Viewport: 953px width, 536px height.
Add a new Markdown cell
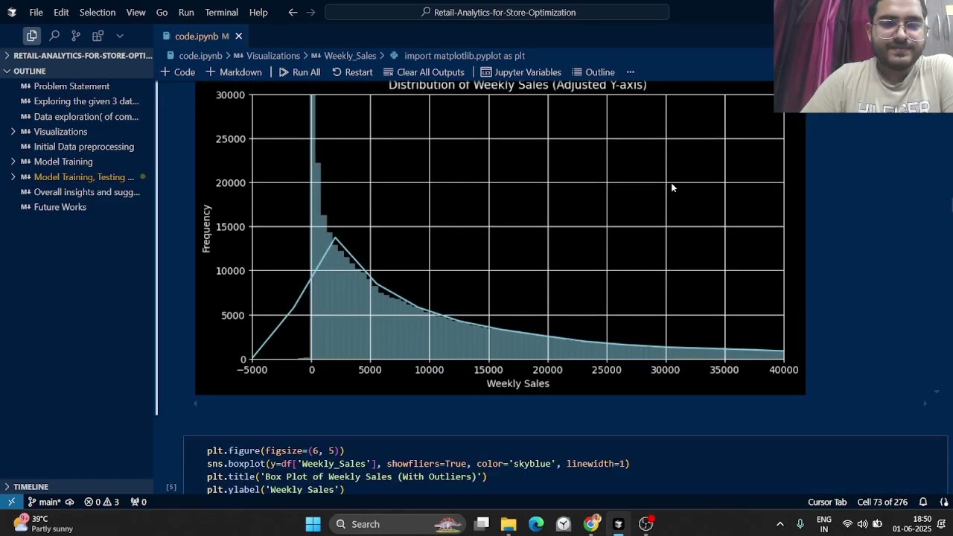[233, 72]
